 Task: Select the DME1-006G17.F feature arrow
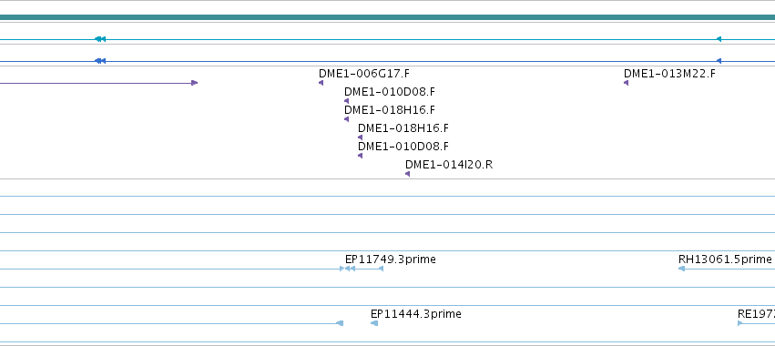point(321,83)
